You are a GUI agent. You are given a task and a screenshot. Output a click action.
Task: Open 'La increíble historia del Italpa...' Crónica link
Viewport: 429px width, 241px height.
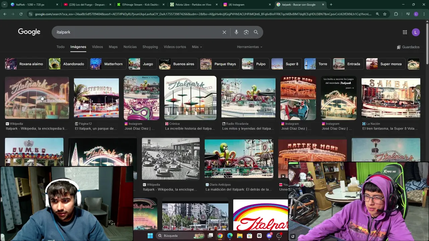190,129
